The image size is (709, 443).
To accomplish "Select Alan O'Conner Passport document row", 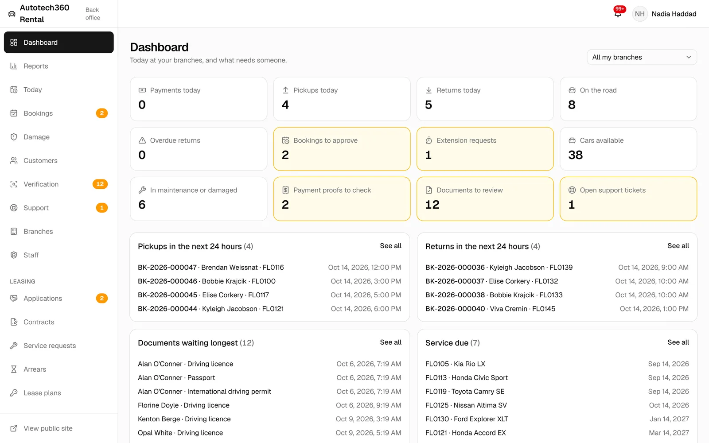I will pos(269,378).
